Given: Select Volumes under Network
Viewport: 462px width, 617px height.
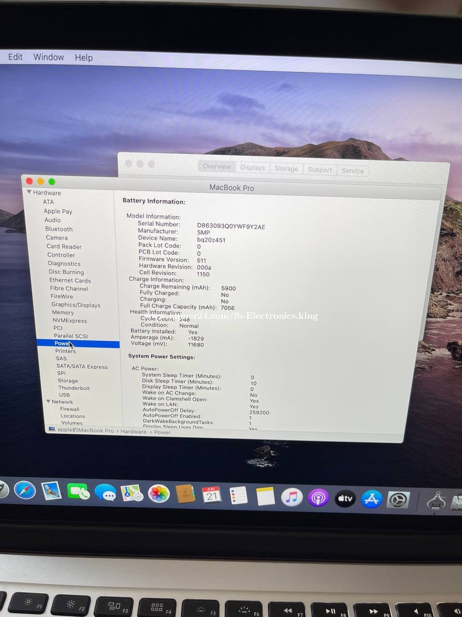Looking at the screenshot, I should pos(72,423).
